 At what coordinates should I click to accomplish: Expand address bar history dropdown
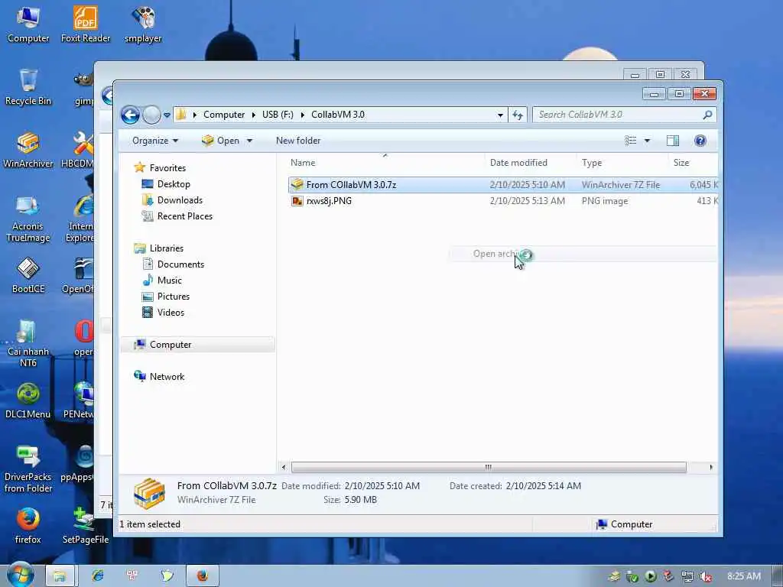[500, 115]
